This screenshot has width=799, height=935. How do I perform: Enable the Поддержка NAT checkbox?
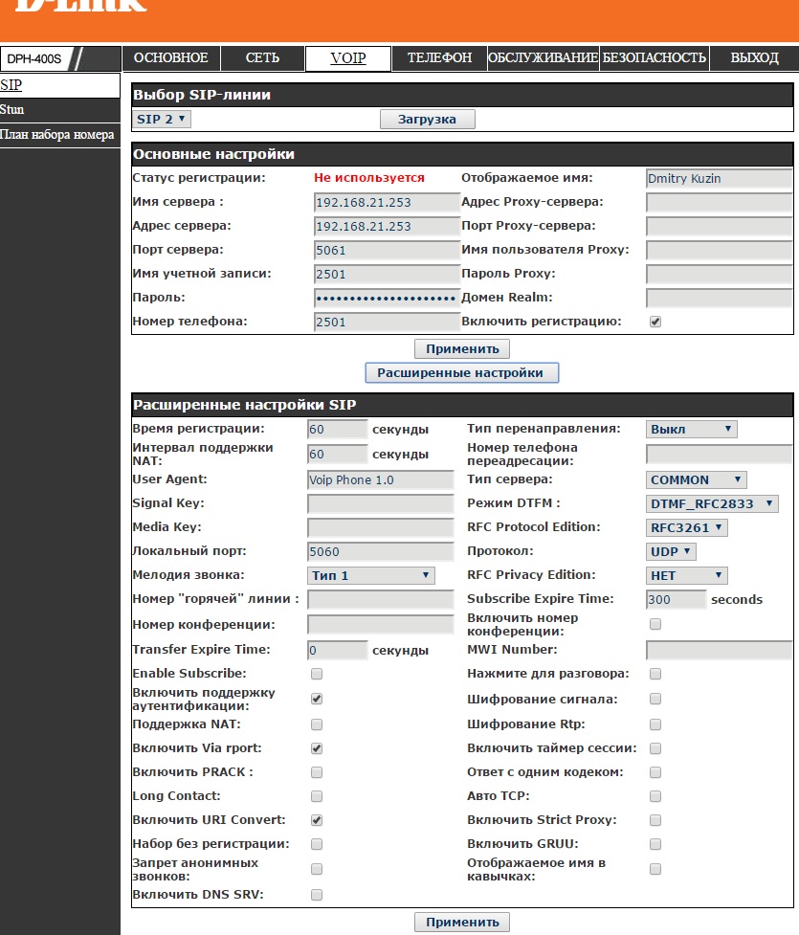(317, 724)
